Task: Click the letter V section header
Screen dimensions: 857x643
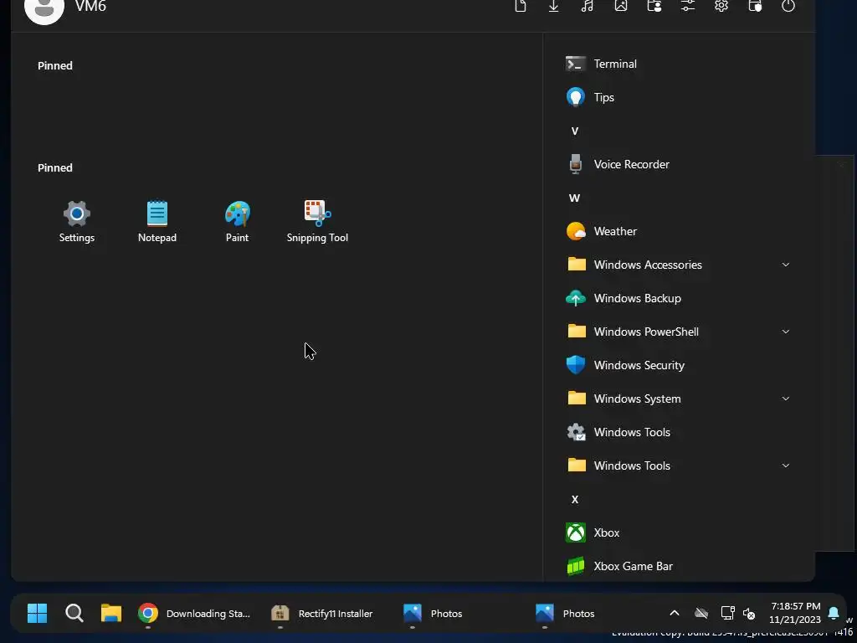Action: (574, 131)
